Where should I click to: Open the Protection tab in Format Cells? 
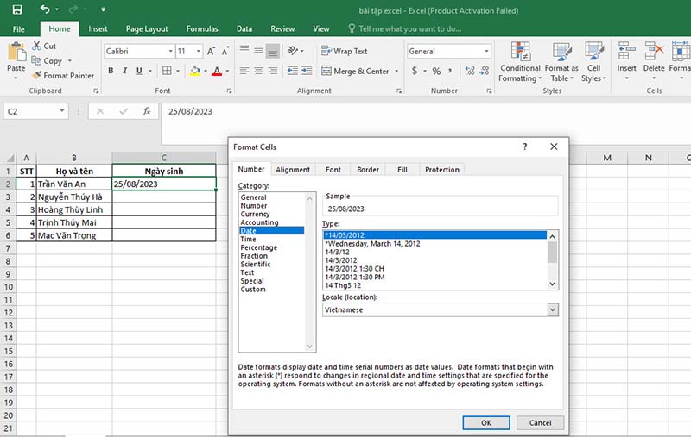coord(442,170)
